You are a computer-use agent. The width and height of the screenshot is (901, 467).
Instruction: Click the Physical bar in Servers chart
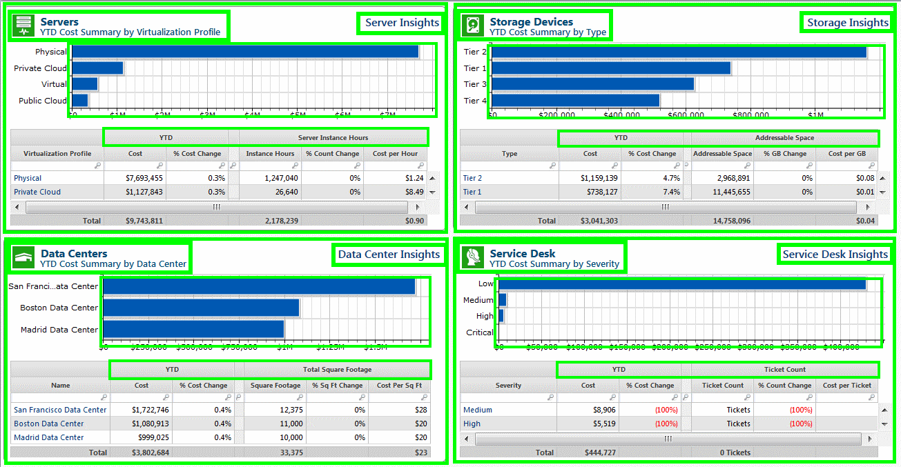[245, 52]
